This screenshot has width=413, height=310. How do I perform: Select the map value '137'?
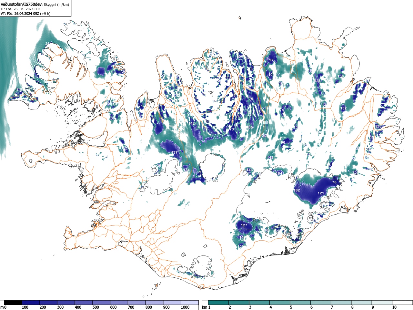coord(174,152)
